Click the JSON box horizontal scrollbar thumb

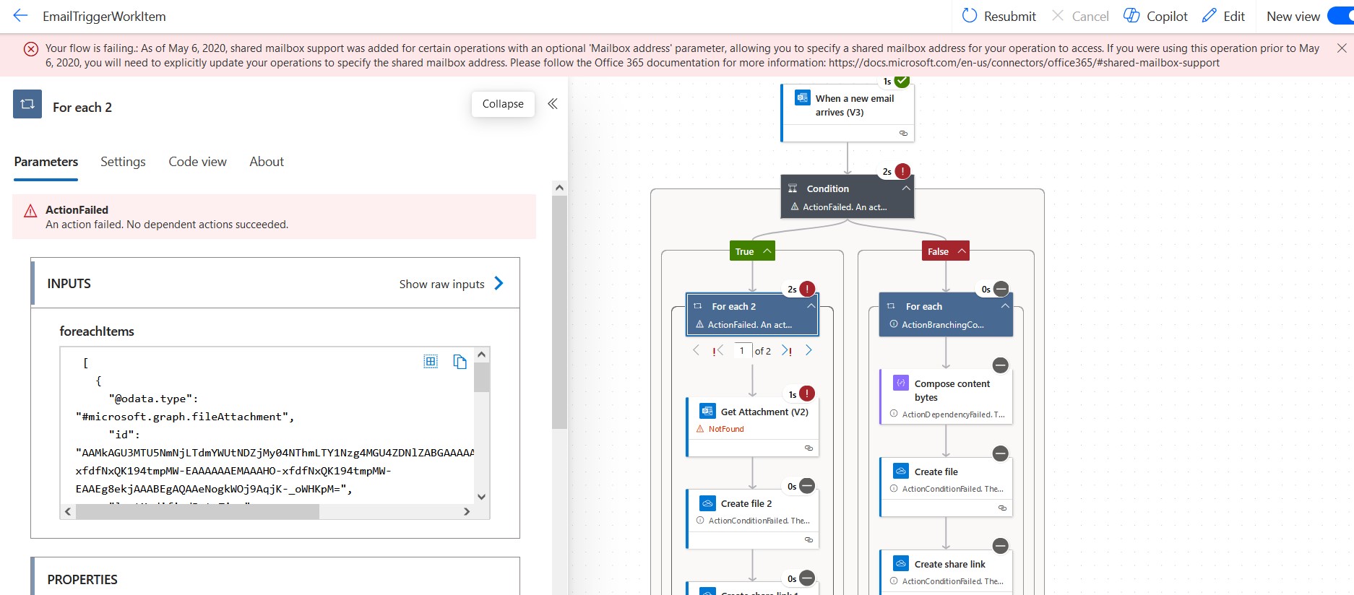coord(197,511)
